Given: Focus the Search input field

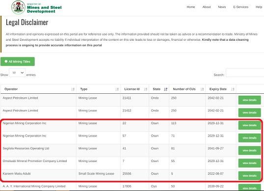Looking at the screenshot, I should pyautogui.click(x=245, y=73).
